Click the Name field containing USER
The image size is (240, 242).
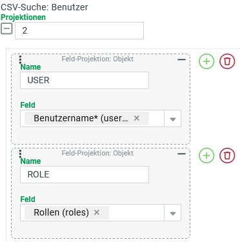85,80
